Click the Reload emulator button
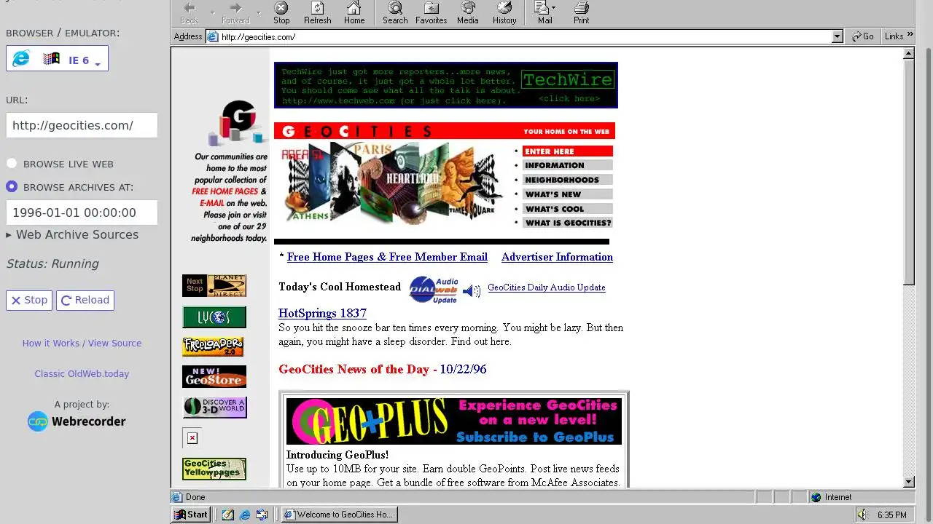933x524 pixels. 85,300
